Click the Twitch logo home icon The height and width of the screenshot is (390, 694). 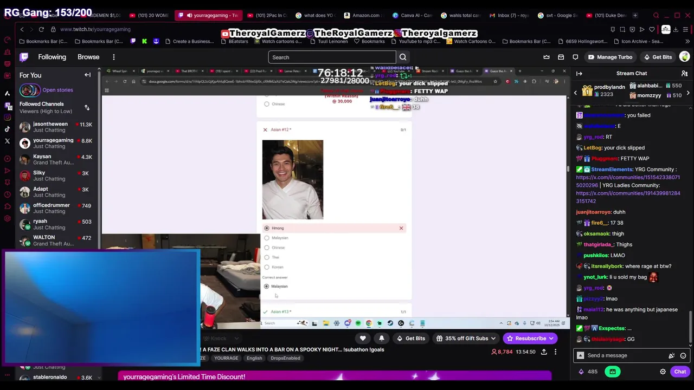pyautogui.click(x=24, y=57)
